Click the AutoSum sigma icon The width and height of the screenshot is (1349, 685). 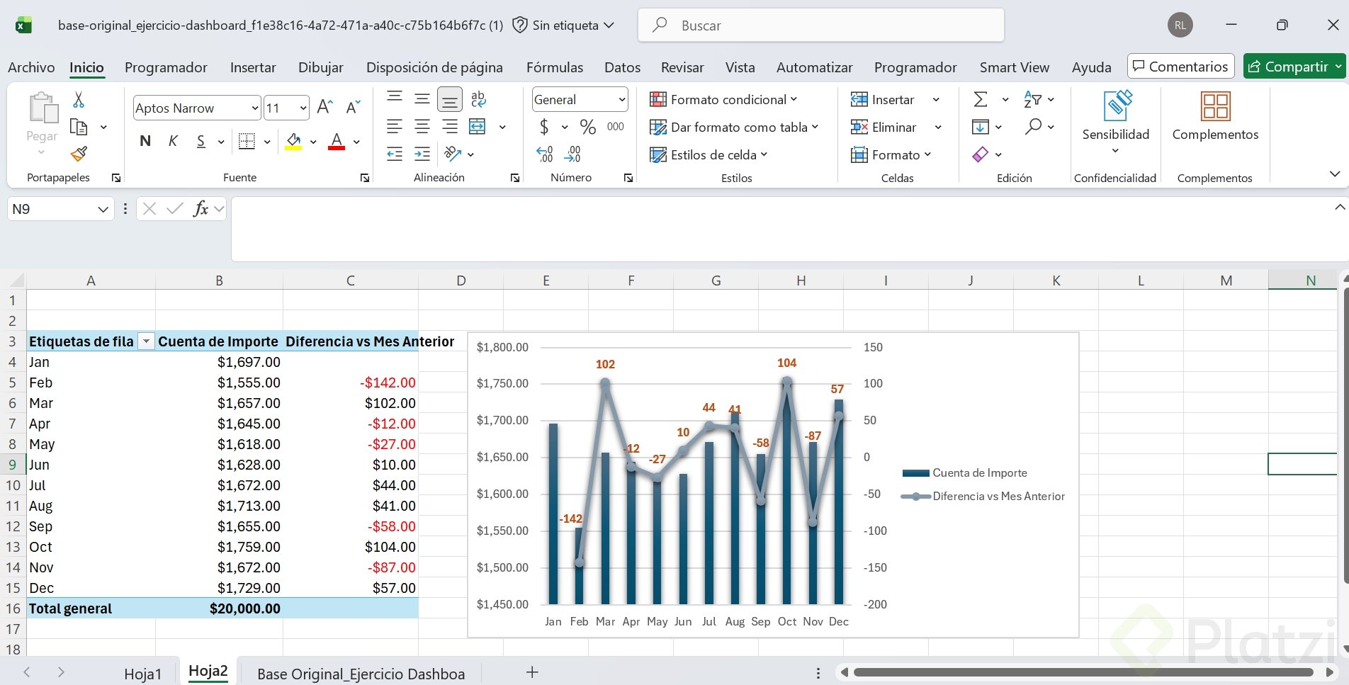coord(981,100)
